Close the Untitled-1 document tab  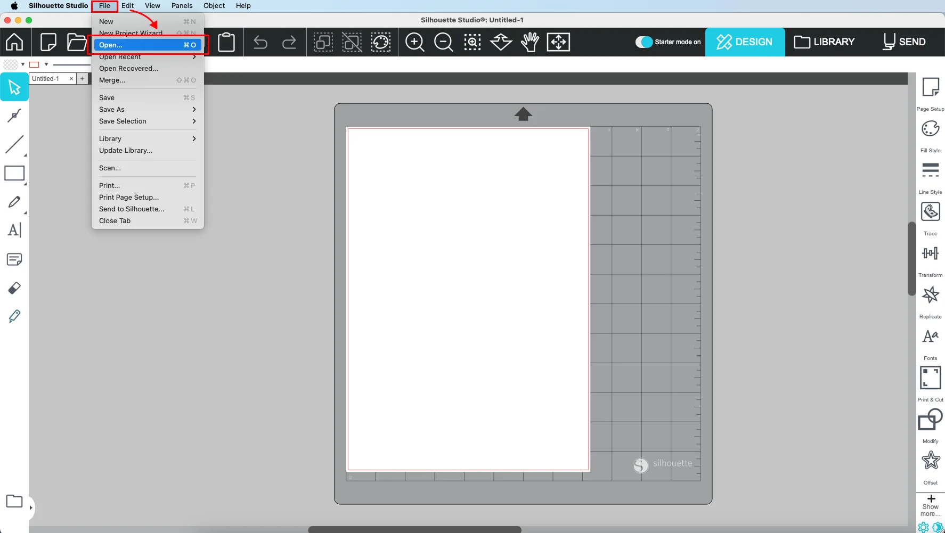(71, 79)
